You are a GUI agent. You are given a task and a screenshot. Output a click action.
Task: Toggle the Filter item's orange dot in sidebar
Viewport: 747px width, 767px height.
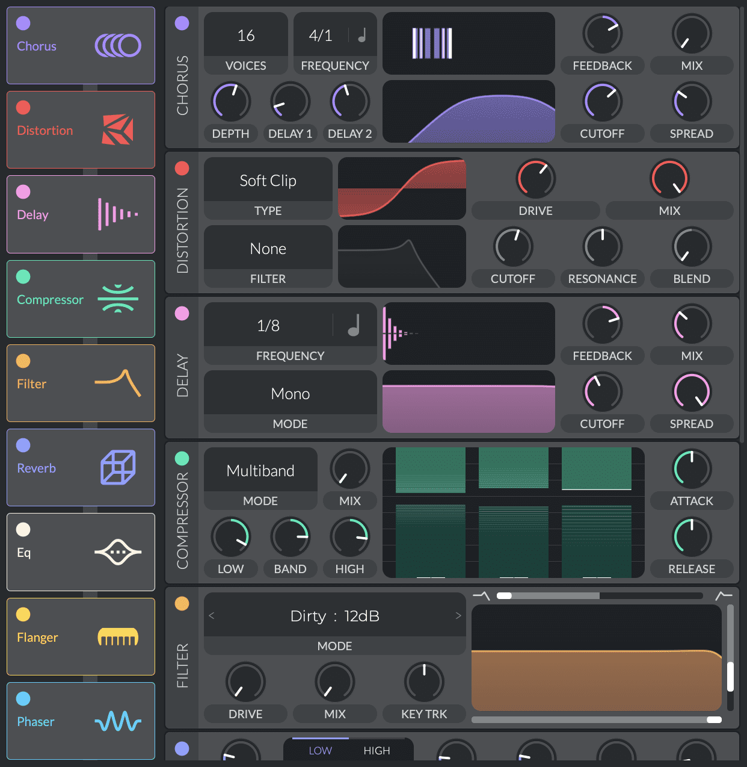coord(23,361)
